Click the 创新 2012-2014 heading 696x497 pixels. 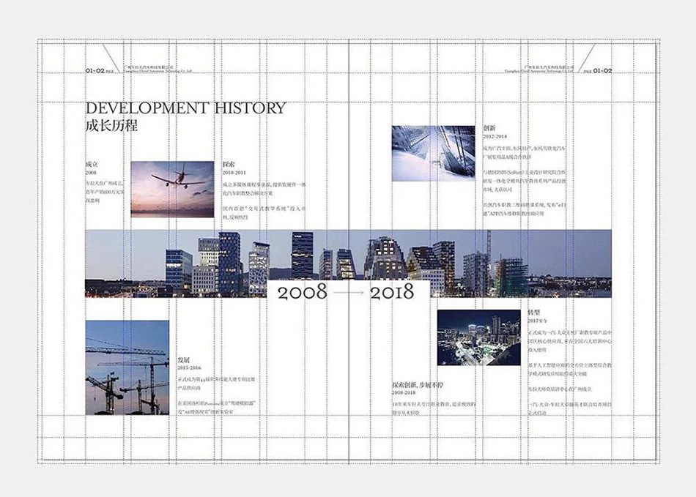click(494, 132)
